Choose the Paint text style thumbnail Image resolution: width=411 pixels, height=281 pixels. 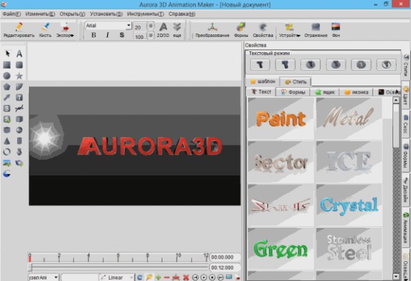(281, 119)
